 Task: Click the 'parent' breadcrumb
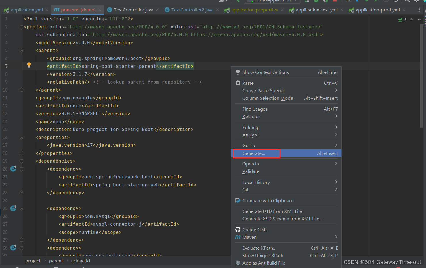point(56,261)
